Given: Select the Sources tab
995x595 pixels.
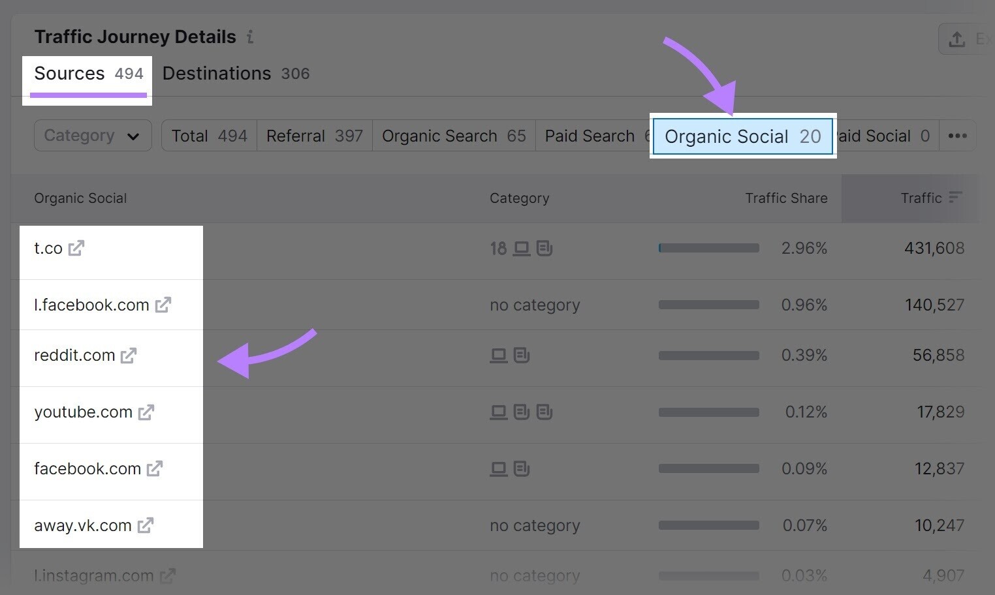Looking at the screenshot, I should 88,74.
